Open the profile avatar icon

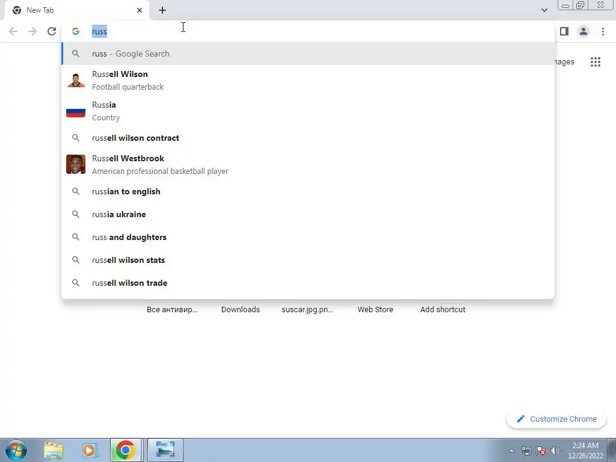(x=584, y=31)
